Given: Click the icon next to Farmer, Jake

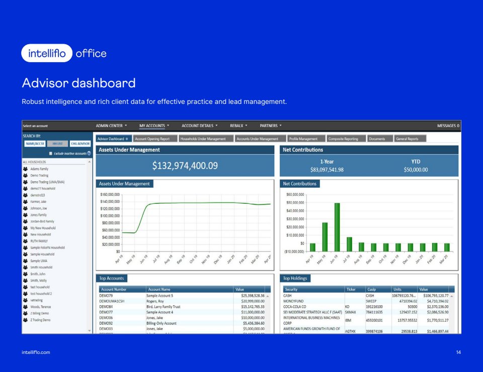Looking at the screenshot, I should pos(25,202).
